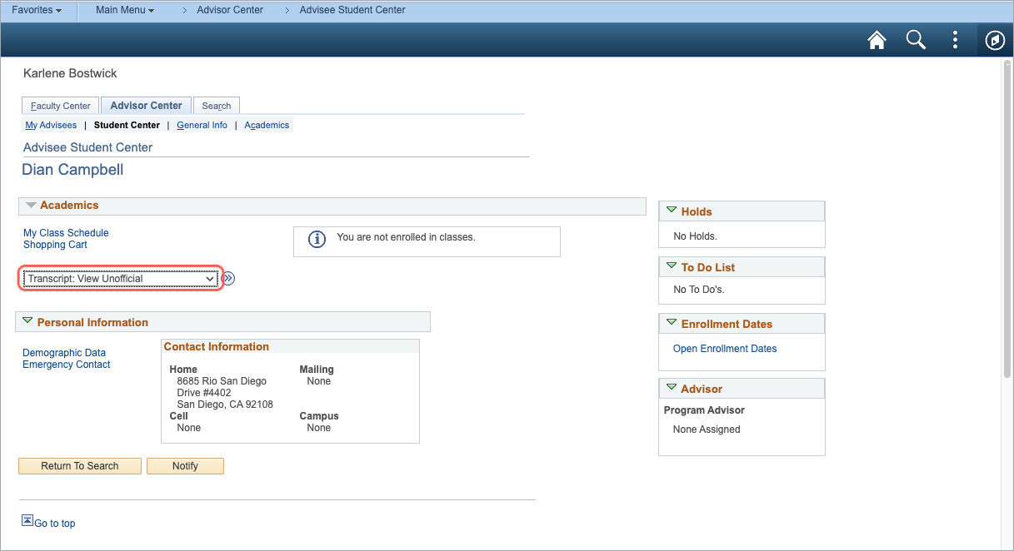The image size is (1014, 551).
Task: Switch to the Search tab
Action: [x=216, y=106]
